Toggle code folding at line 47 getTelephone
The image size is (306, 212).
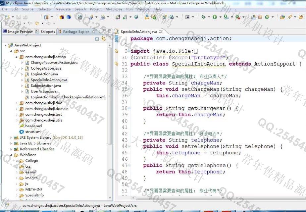pyautogui.click(x=129, y=165)
